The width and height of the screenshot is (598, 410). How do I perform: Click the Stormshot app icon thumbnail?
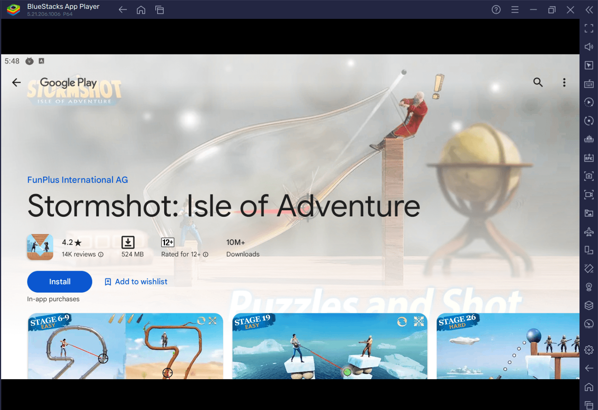click(40, 247)
